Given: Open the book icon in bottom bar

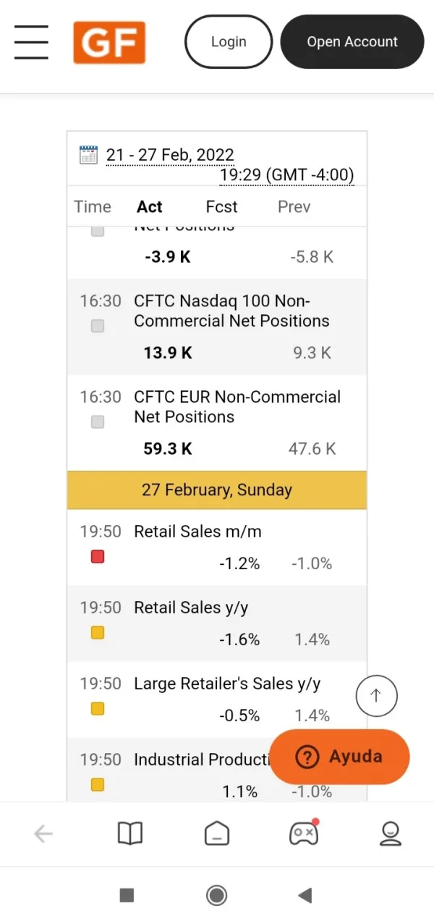Looking at the screenshot, I should tap(130, 833).
